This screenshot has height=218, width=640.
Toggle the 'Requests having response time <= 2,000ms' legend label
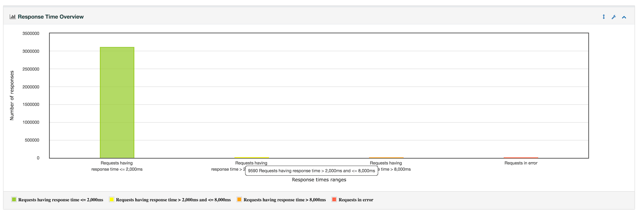point(61,200)
